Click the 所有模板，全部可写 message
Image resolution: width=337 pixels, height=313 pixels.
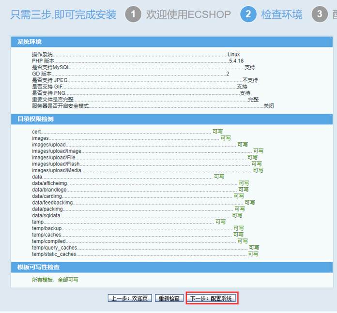click(55, 280)
